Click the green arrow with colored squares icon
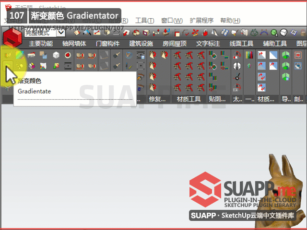The image size is (307, 230). [x=56, y=66]
